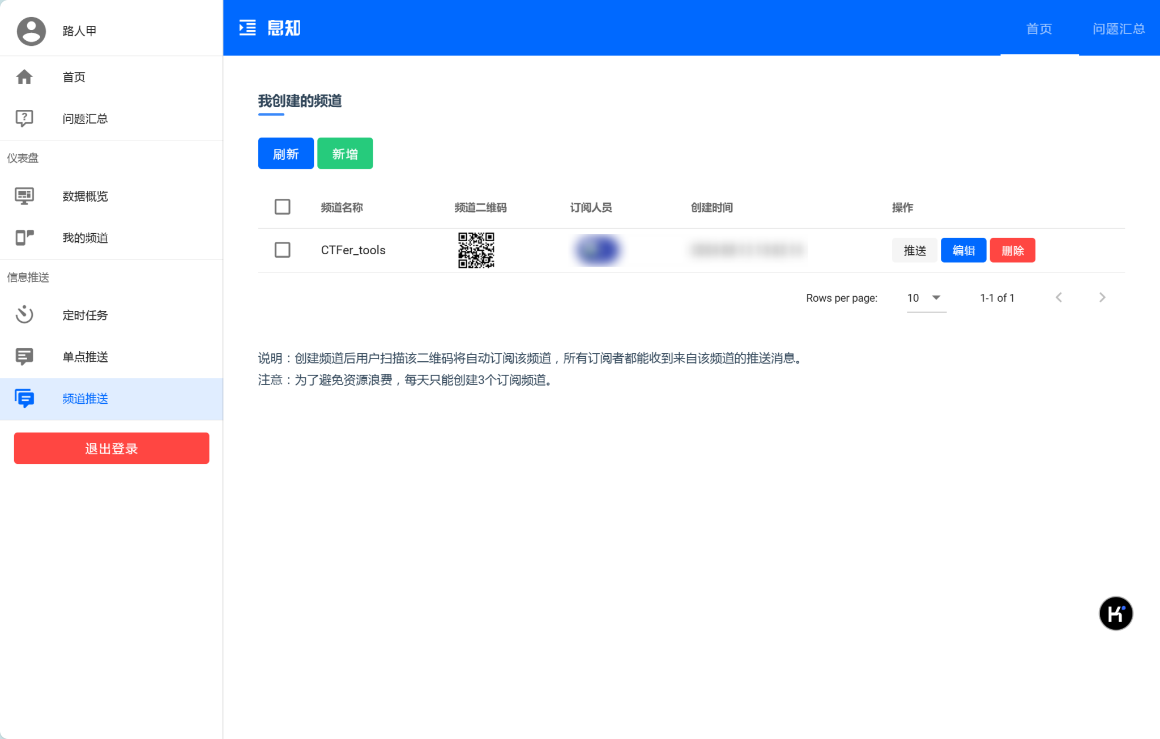This screenshot has height=739, width=1160.
Task: Click the previous page arrow
Action: coord(1058,297)
